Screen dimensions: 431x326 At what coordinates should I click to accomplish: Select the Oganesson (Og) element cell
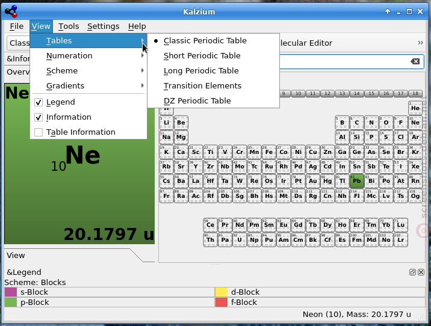(415, 196)
